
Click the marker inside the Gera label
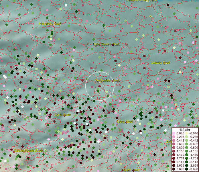(x=127, y=122)
